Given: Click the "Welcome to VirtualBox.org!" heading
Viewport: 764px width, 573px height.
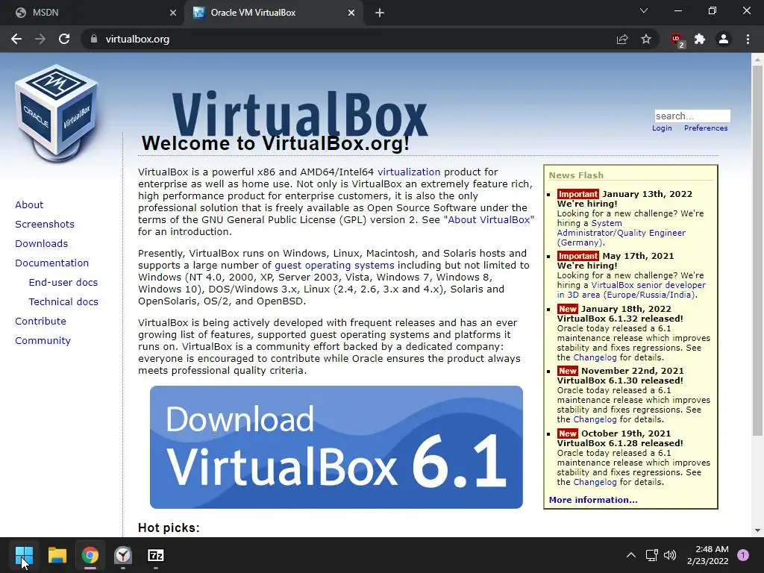Looking at the screenshot, I should [x=275, y=143].
